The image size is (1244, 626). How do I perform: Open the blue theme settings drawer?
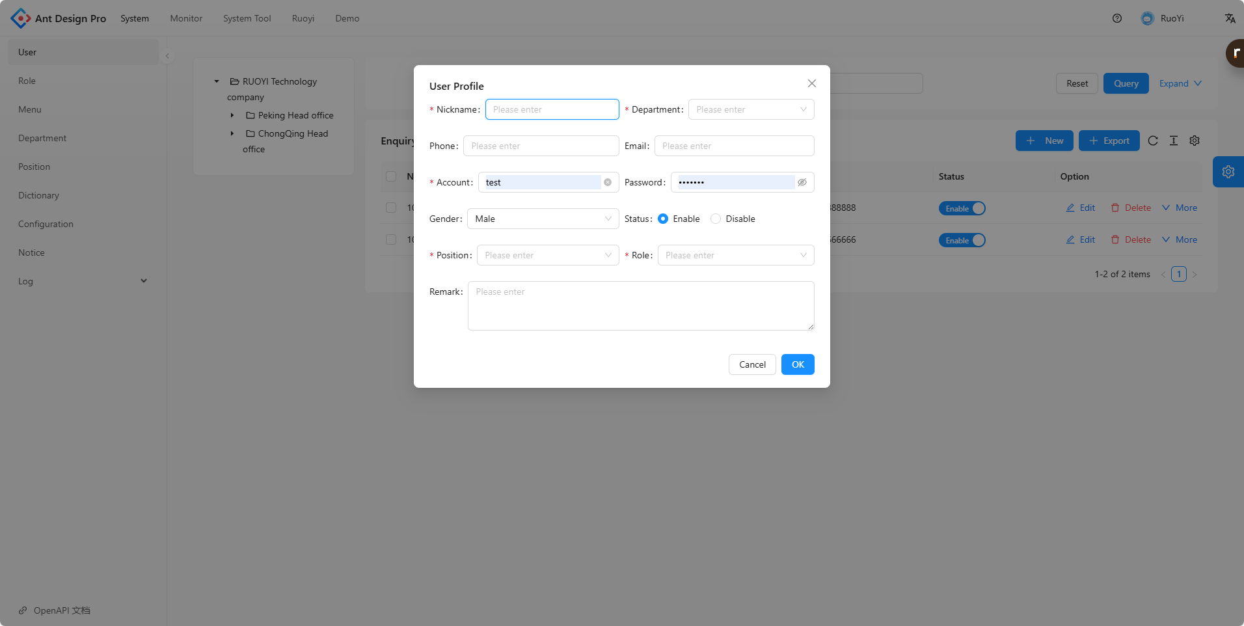pyautogui.click(x=1228, y=172)
